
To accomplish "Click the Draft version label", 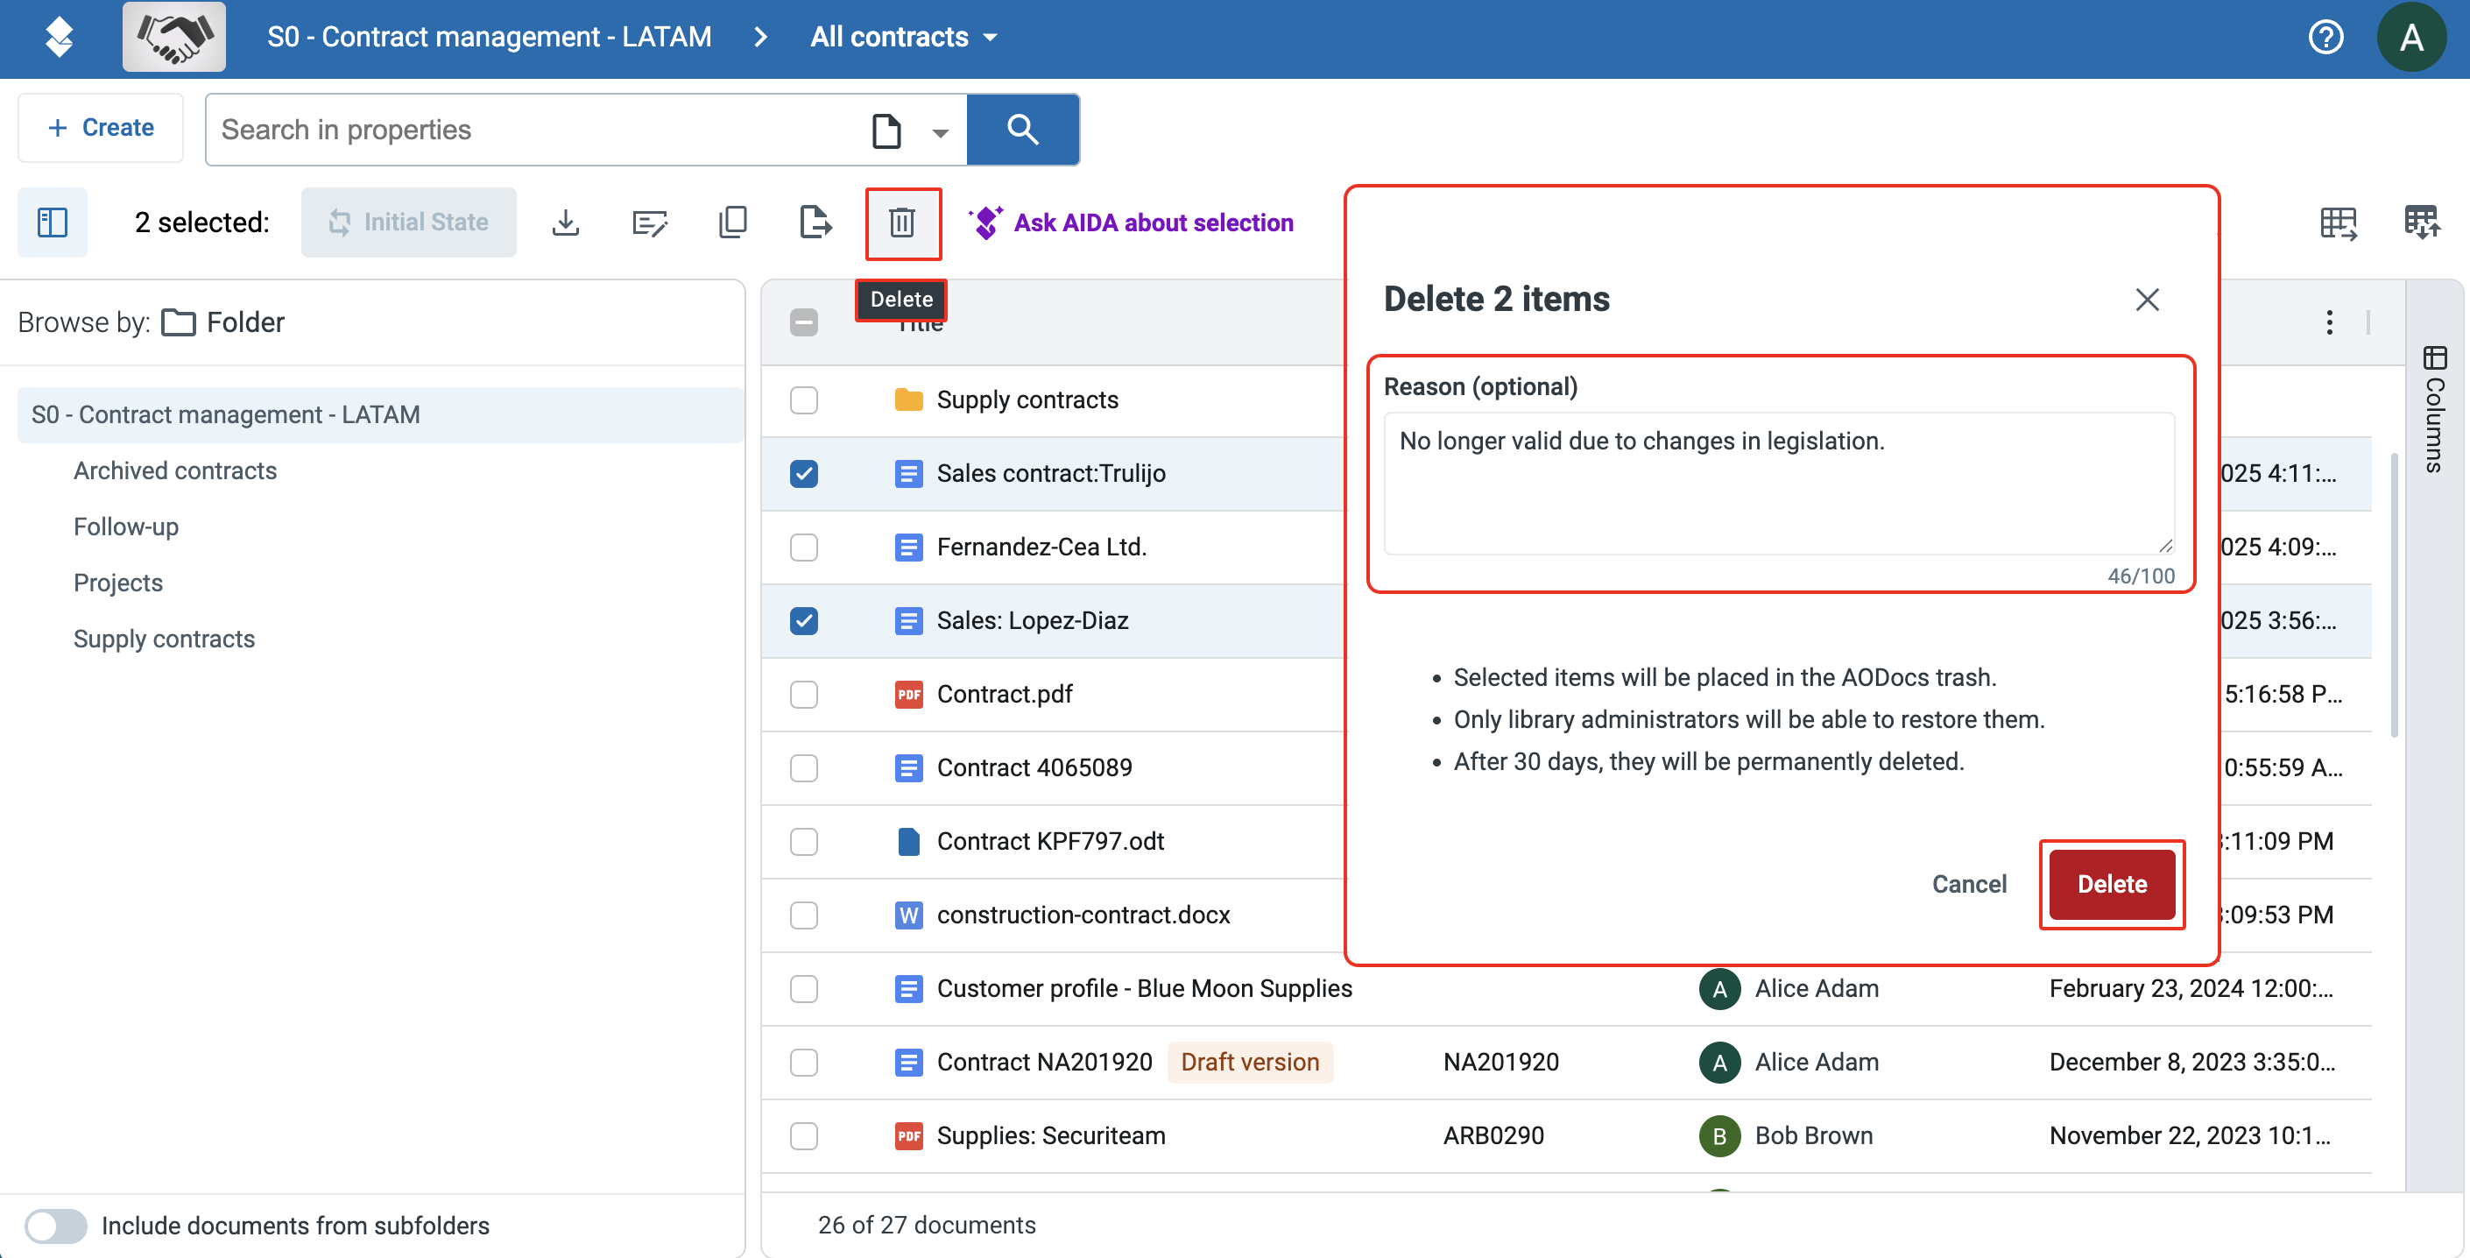I will (1249, 1063).
